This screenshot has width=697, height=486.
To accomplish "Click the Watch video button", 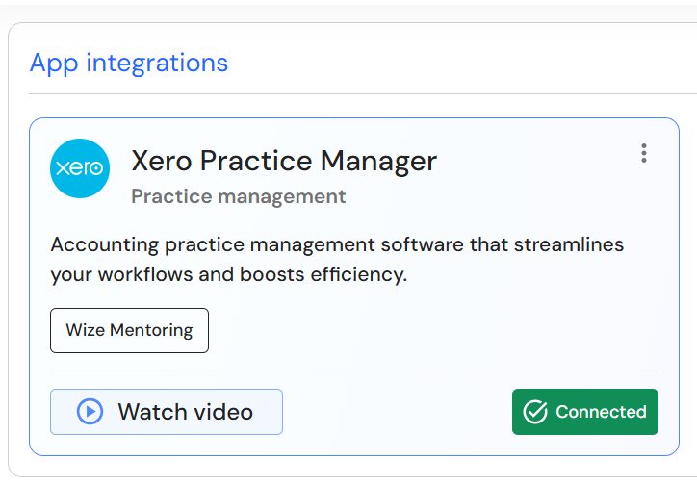I will click(x=167, y=412).
